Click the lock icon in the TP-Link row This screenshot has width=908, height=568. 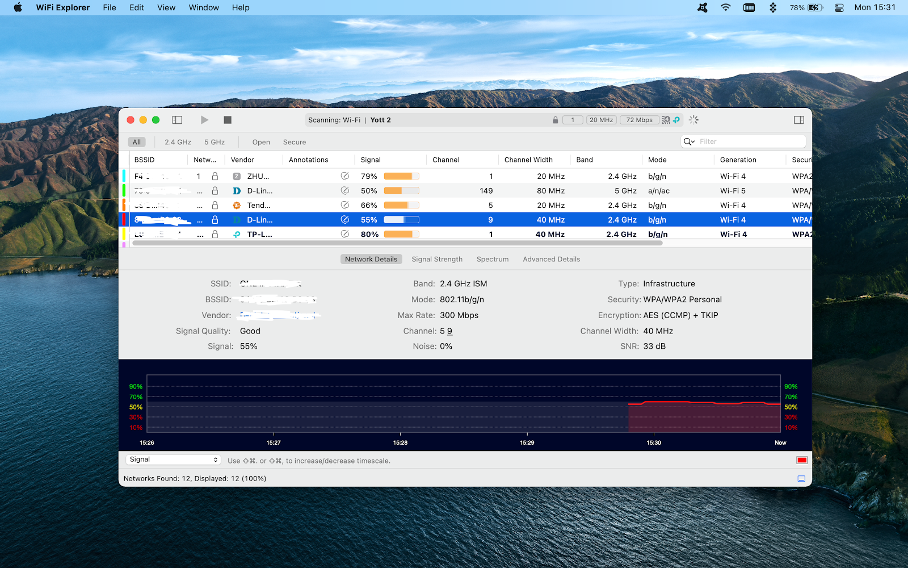click(215, 234)
